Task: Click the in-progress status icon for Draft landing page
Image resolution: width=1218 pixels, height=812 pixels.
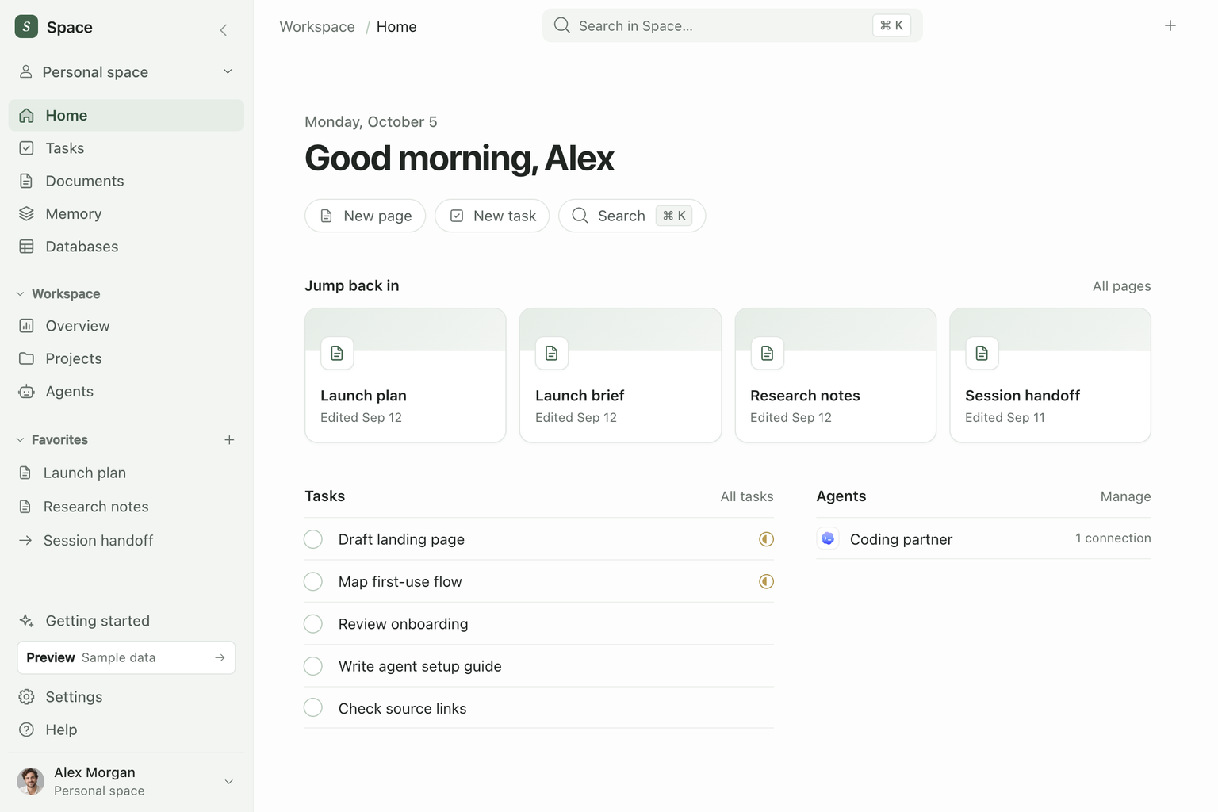Action: click(766, 539)
